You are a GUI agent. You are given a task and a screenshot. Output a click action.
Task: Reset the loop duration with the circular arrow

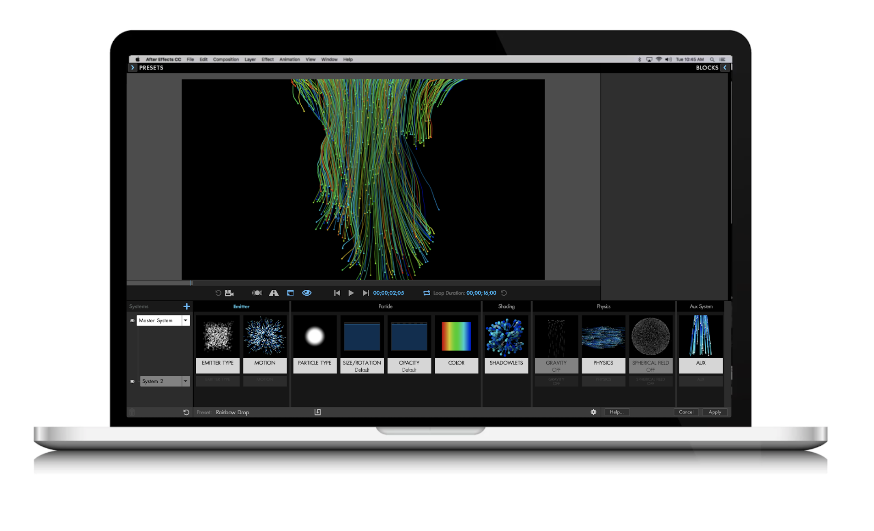tap(503, 293)
